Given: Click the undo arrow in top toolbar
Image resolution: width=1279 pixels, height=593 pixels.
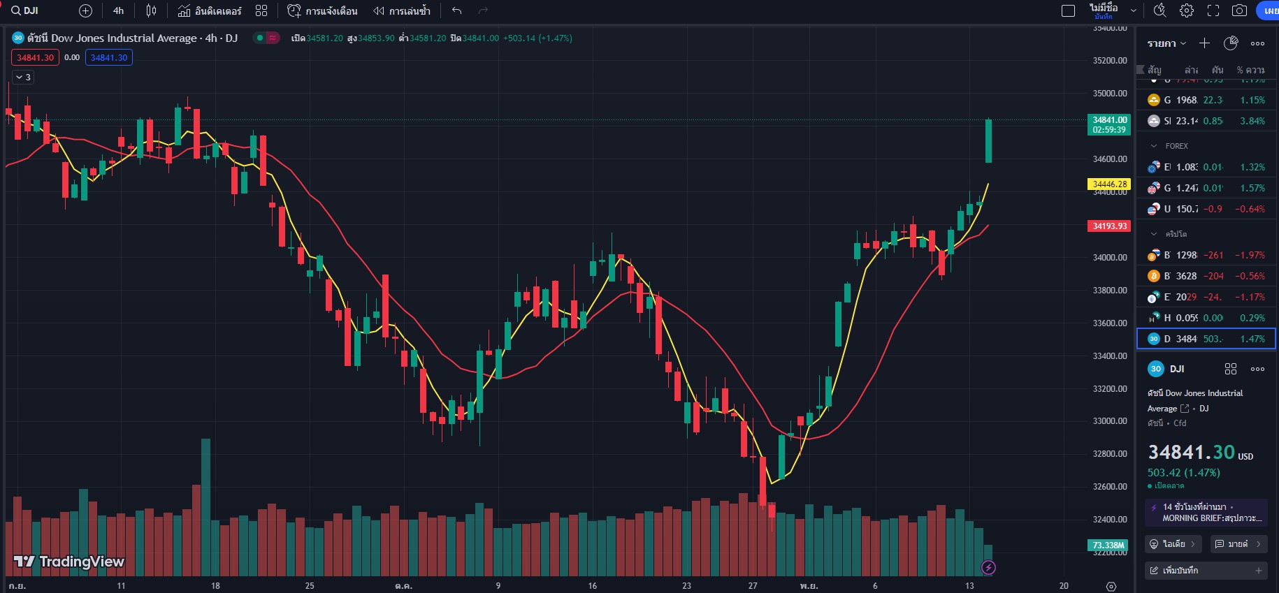Looking at the screenshot, I should pyautogui.click(x=457, y=10).
